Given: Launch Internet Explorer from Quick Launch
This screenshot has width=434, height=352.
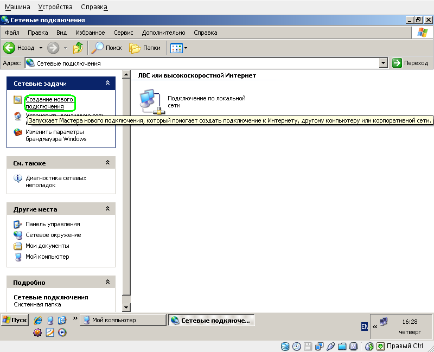Looking at the screenshot, I should click(38, 320).
